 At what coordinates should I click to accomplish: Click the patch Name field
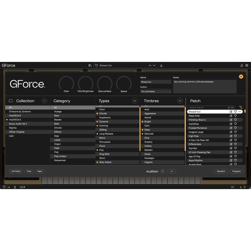click(x=156, y=82)
